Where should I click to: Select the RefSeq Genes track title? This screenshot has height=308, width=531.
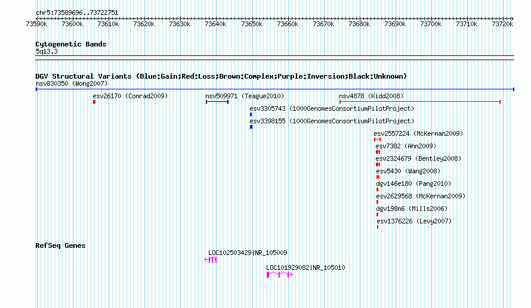tap(60, 245)
